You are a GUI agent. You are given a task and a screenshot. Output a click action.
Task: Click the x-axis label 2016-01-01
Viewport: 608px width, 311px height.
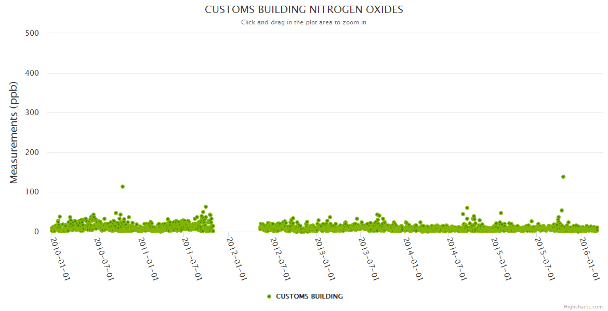point(589,259)
